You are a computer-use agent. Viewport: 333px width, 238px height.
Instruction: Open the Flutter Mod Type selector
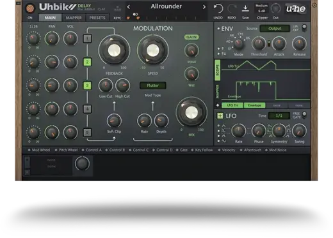pyautogui.click(x=152, y=86)
